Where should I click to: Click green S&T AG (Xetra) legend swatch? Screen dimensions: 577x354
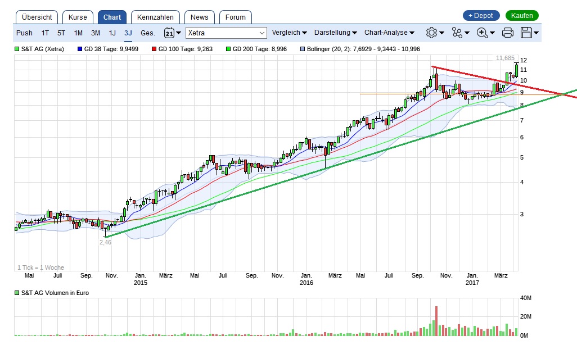(17, 49)
